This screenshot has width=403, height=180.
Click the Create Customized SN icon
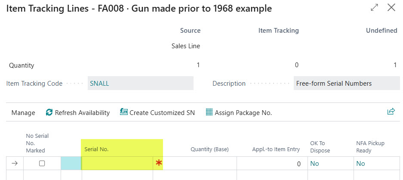[x=124, y=112]
